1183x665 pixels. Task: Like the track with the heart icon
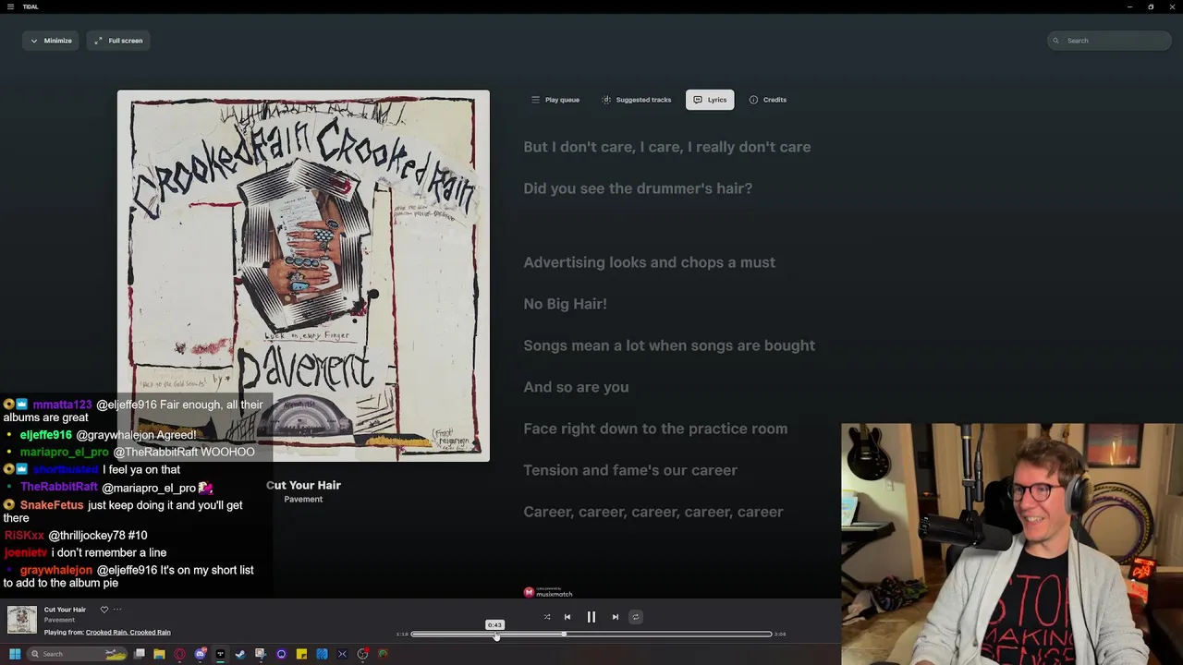coord(104,610)
